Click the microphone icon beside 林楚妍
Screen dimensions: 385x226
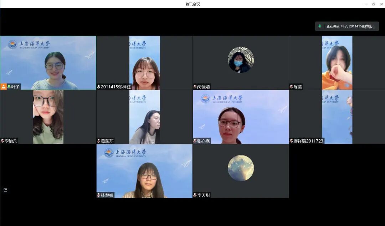[99, 195]
